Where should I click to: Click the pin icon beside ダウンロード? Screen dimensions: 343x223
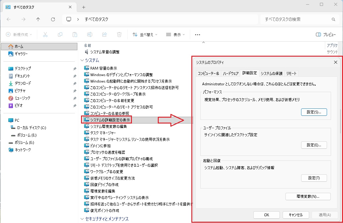pos(75,83)
